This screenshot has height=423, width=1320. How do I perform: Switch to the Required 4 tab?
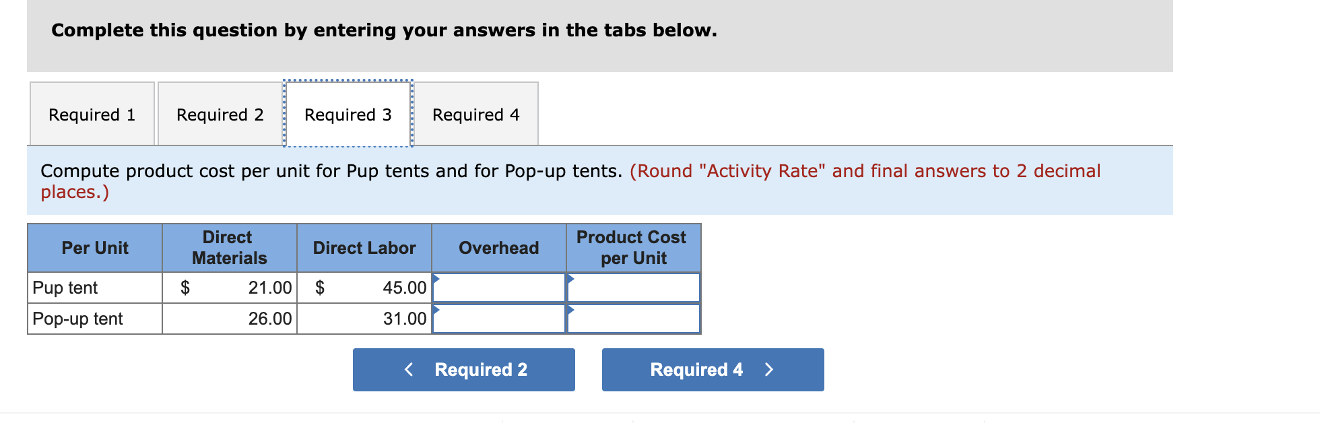click(x=476, y=114)
